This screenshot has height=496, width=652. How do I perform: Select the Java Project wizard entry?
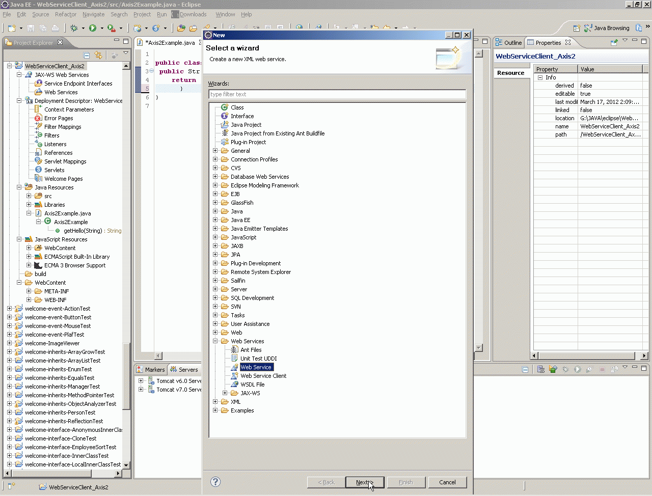[241, 125]
